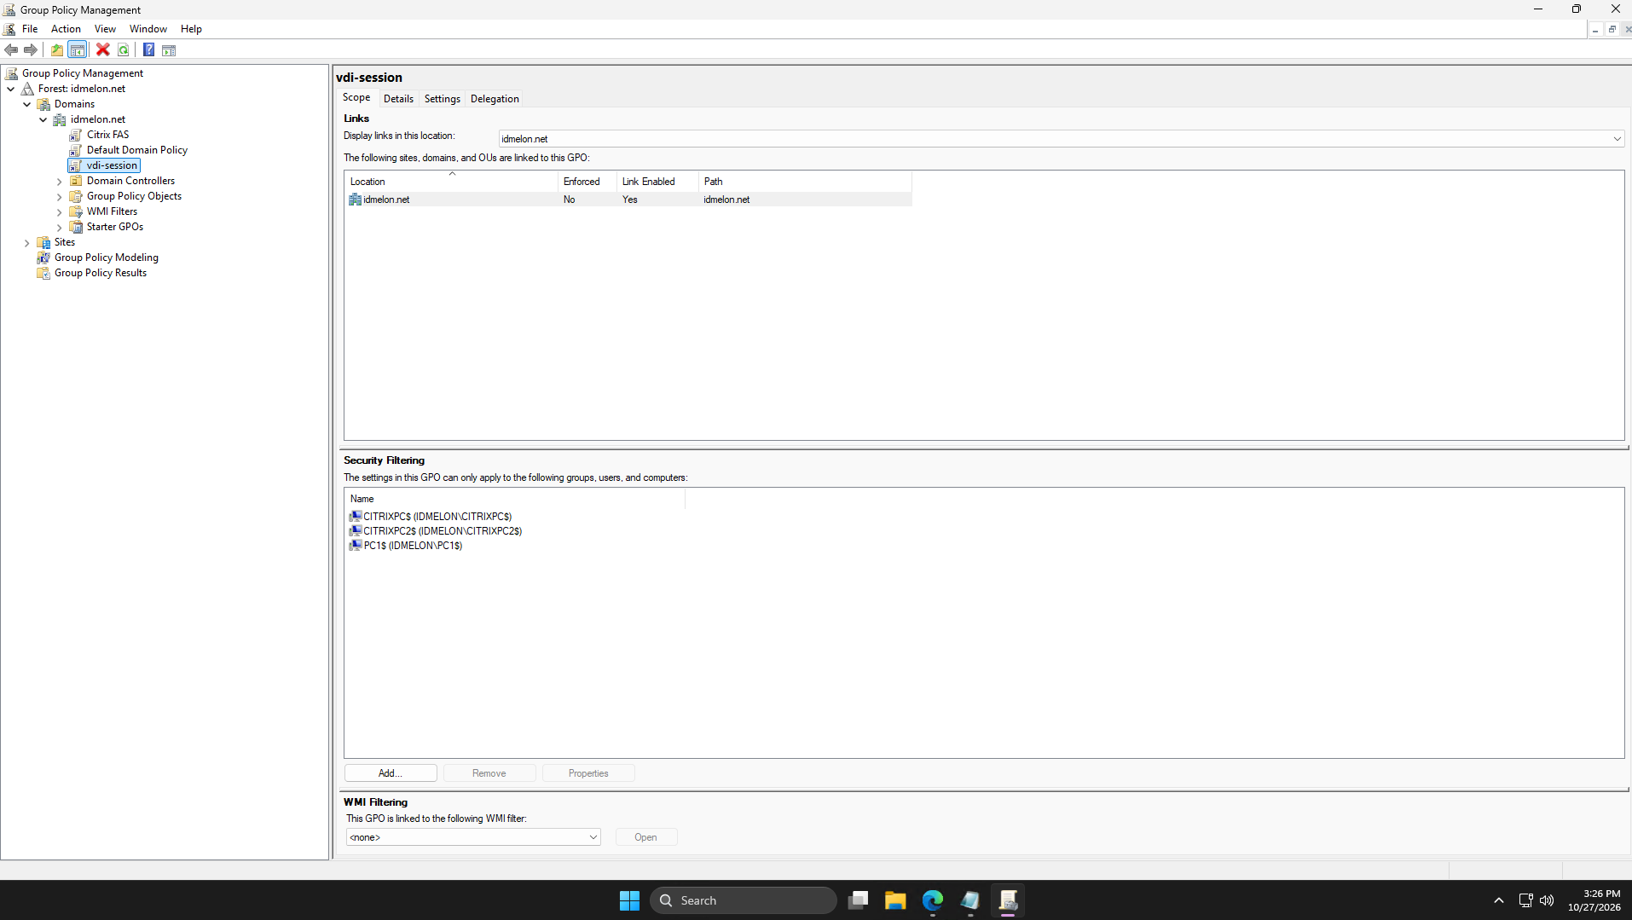Click Add... under Security Filtering
The width and height of the screenshot is (1632, 920).
pos(391,773)
